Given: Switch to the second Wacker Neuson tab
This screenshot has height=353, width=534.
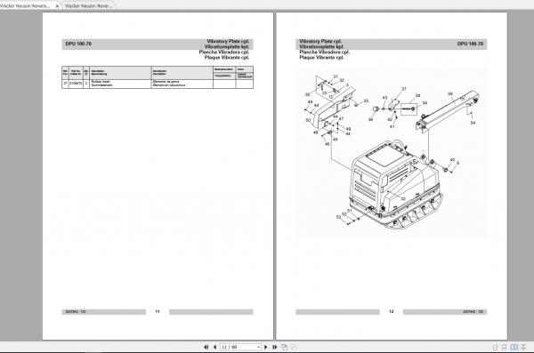Looking at the screenshot, I should coord(88,6).
